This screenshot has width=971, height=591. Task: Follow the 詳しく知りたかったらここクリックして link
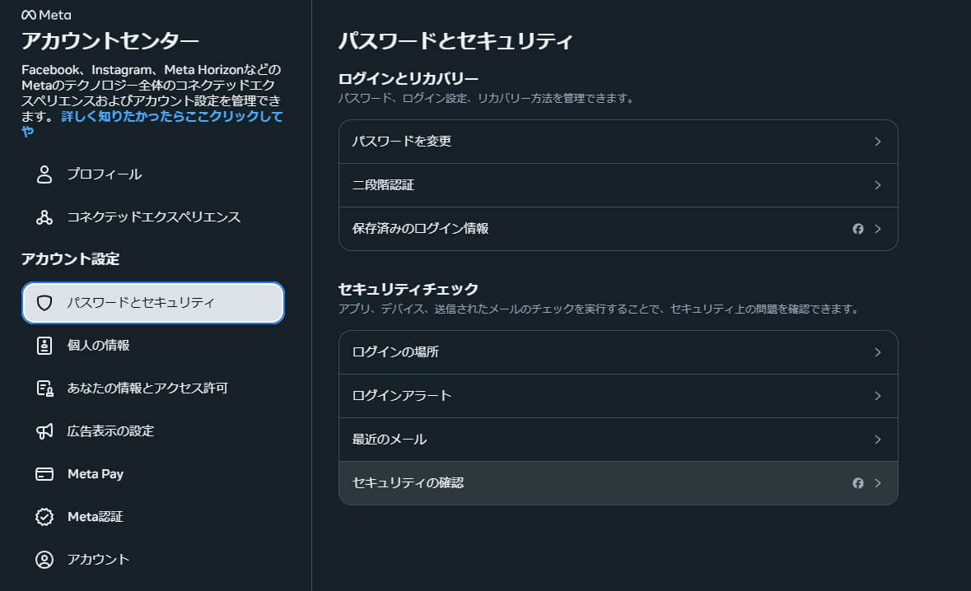(x=171, y=116)
